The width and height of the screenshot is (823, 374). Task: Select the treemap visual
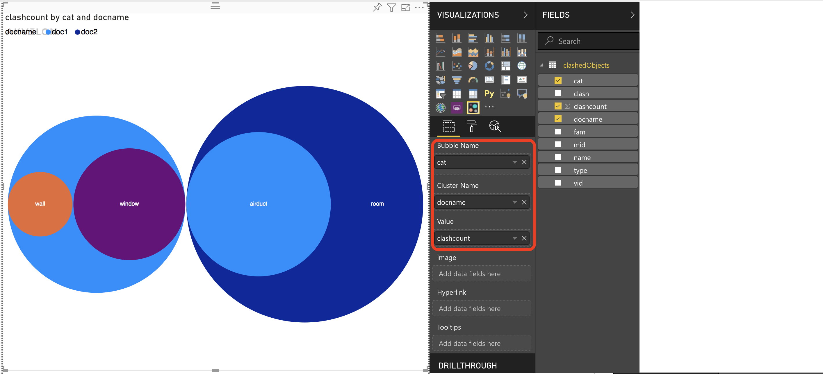tap(505, 66)
